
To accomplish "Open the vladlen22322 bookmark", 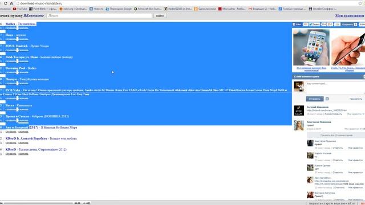I will pos(178,9).
